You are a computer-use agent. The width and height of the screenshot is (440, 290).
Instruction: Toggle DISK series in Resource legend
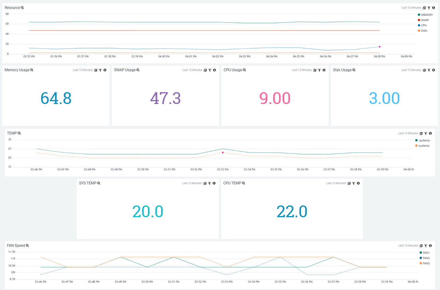click(x=423, y=31)
